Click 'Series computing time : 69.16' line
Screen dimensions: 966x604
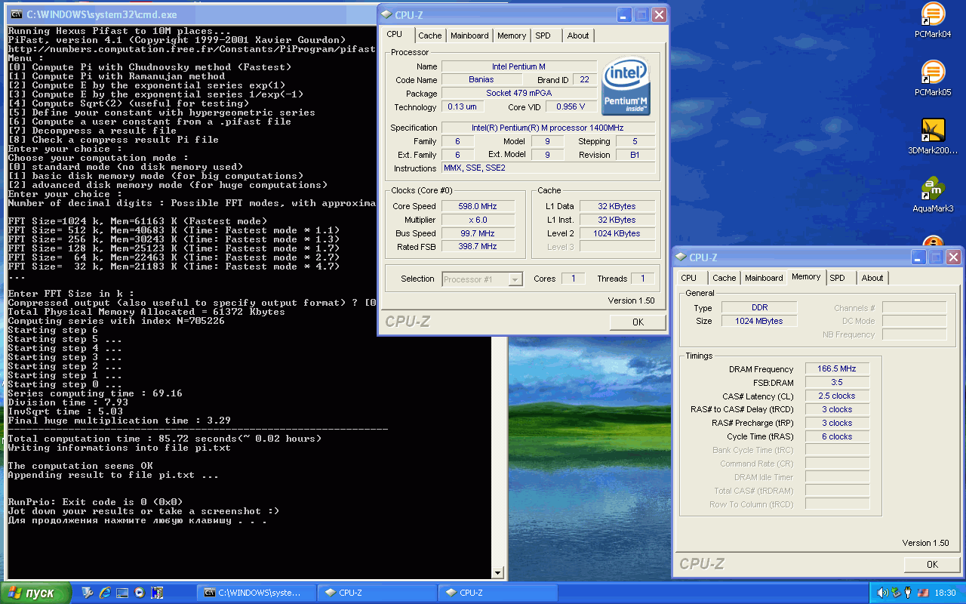point(95,393)
